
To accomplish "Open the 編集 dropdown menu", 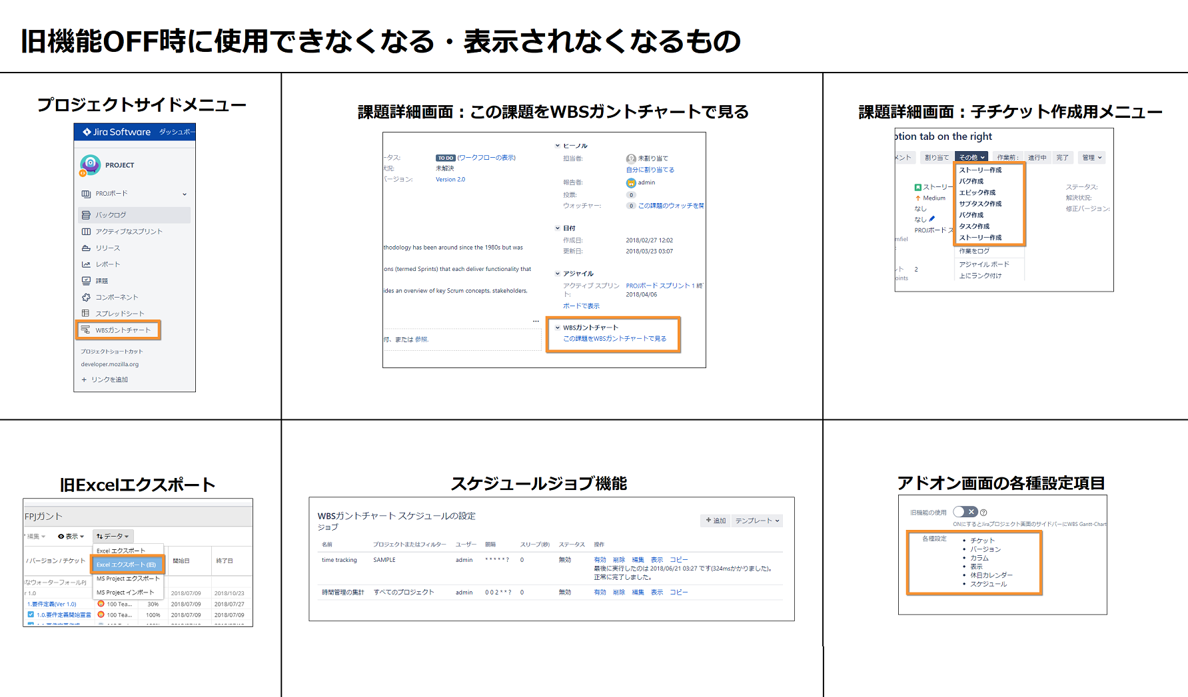I will click(x=35, y=537).
